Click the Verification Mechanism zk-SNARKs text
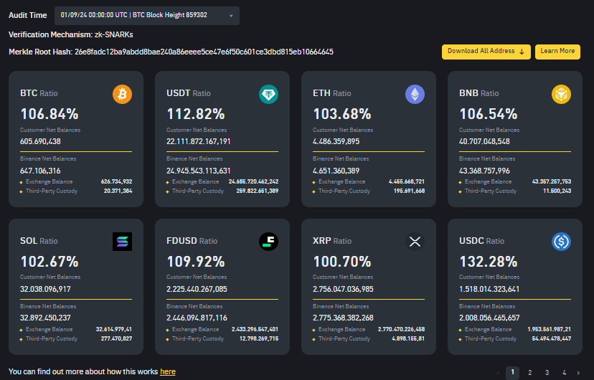 71,35
